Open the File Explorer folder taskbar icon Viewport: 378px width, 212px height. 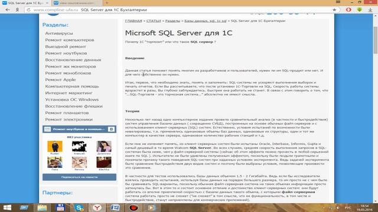tap(42, 208)
